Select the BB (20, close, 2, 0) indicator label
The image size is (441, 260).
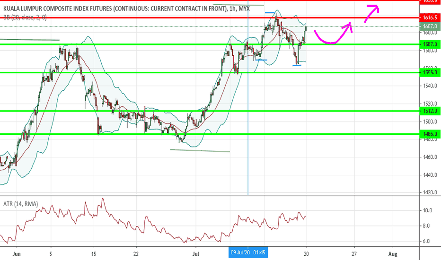(x=25, y=17)
